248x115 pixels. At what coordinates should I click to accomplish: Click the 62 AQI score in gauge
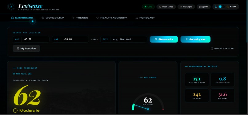148,100
